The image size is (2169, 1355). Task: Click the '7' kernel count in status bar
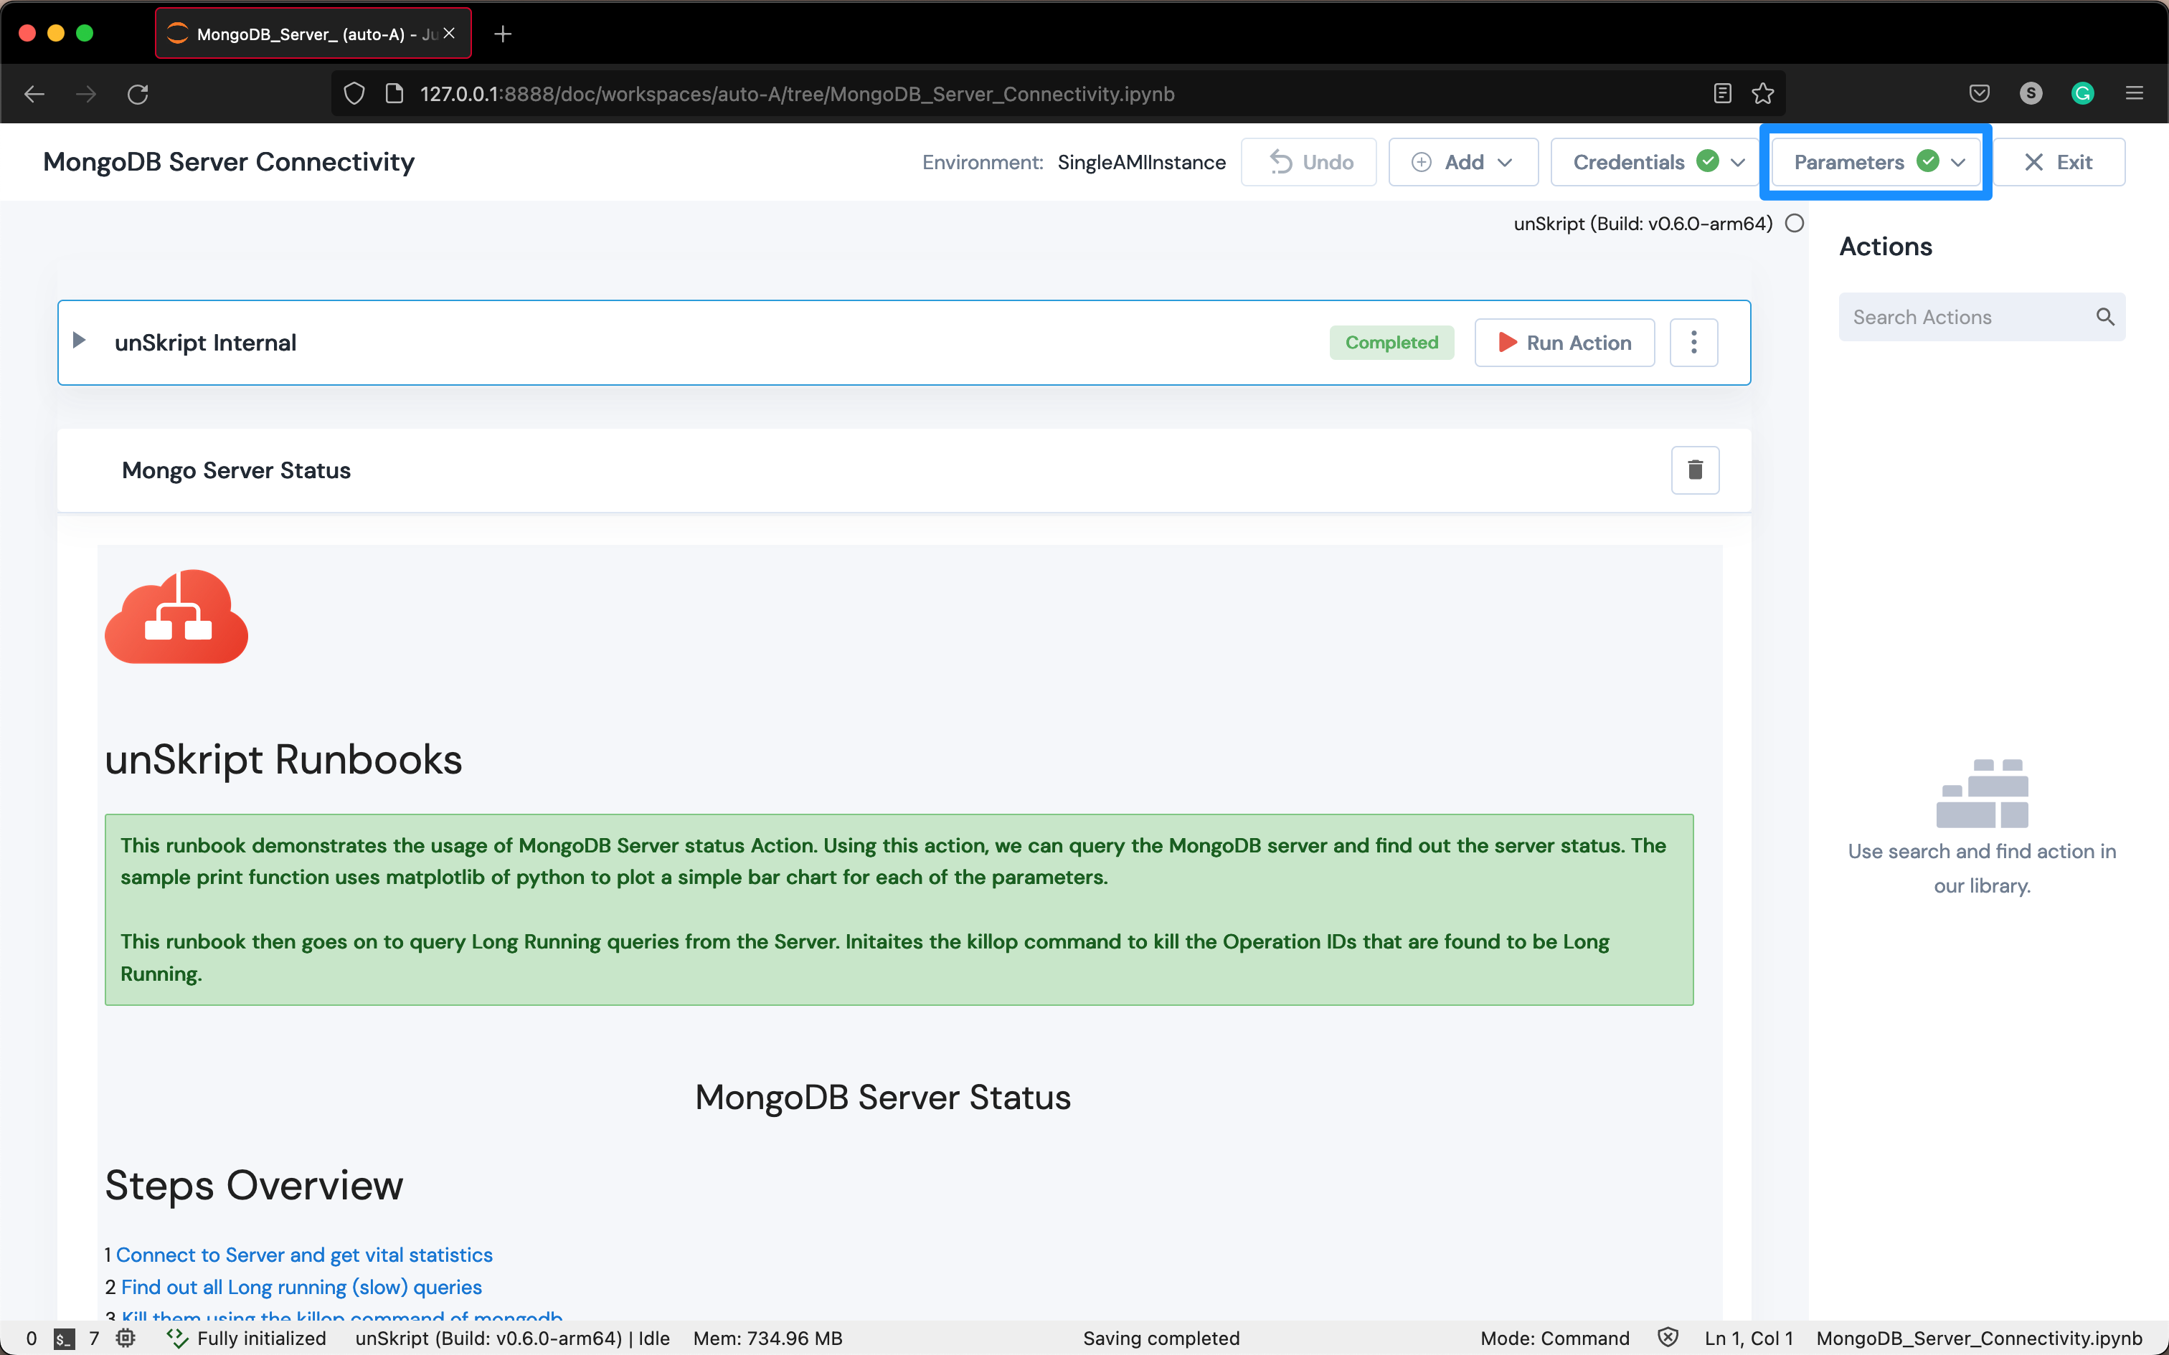(94, 1338)
